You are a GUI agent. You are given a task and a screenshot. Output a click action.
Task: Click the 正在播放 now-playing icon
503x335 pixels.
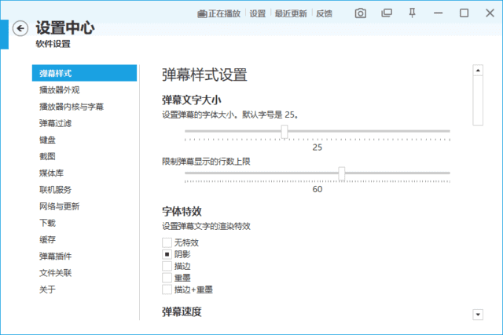click(203, 13)
